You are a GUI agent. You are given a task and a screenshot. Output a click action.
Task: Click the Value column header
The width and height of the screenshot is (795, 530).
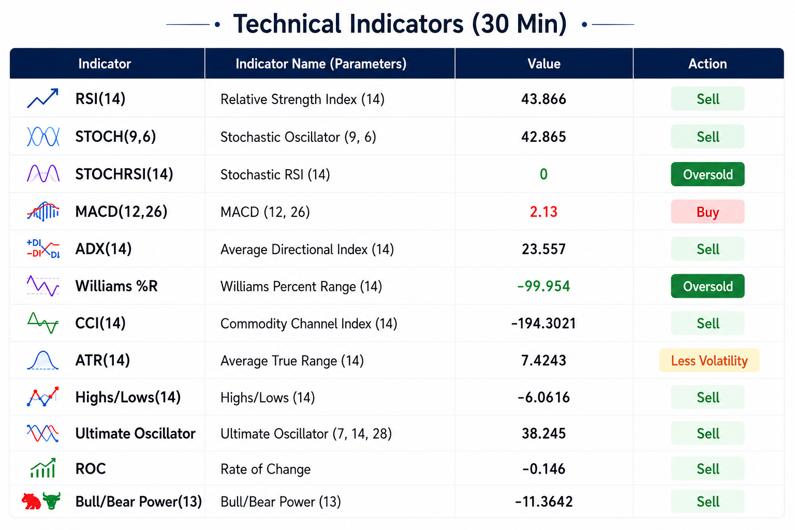pyautogui.click(x=544, y=64)
